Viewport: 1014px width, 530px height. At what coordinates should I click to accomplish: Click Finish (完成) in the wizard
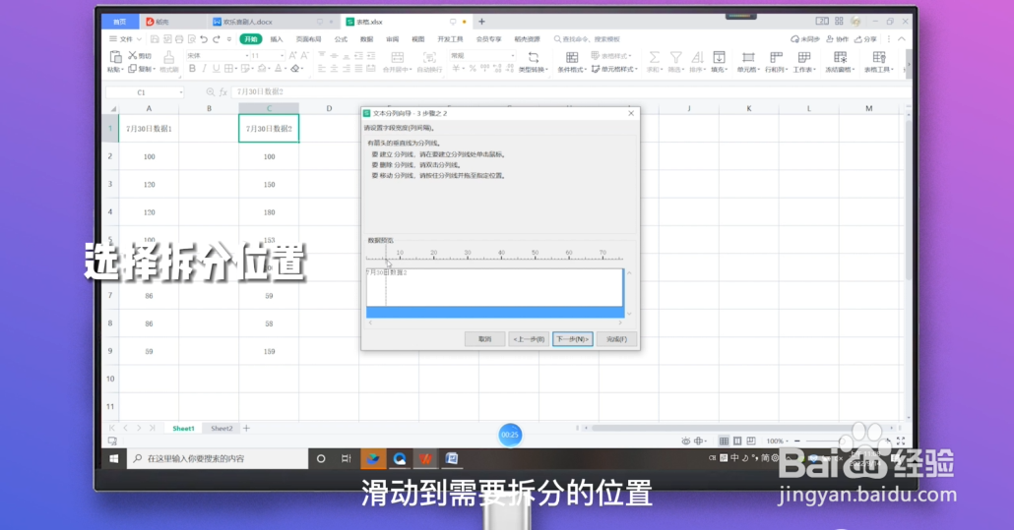tap(616, 339)
